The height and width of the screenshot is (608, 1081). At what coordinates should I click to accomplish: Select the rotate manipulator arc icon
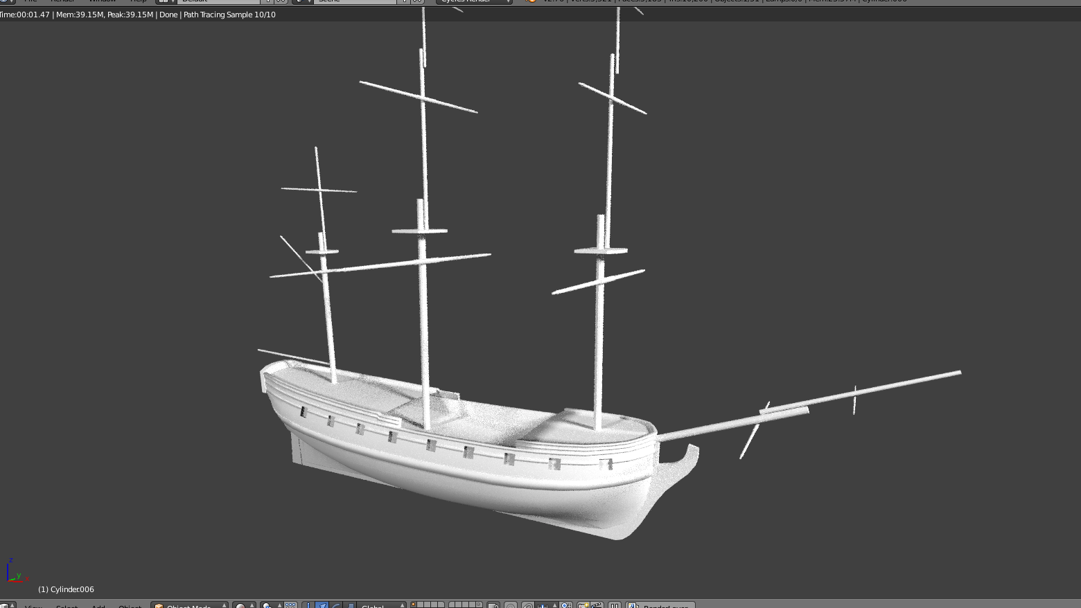pos(335,605)
